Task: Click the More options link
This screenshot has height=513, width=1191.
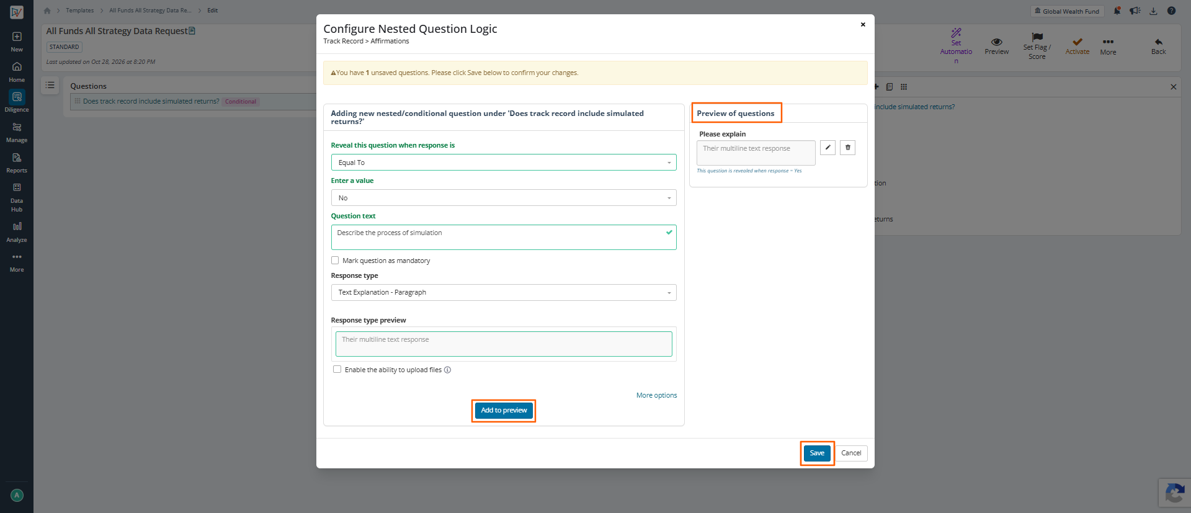Action: (656, 395)
